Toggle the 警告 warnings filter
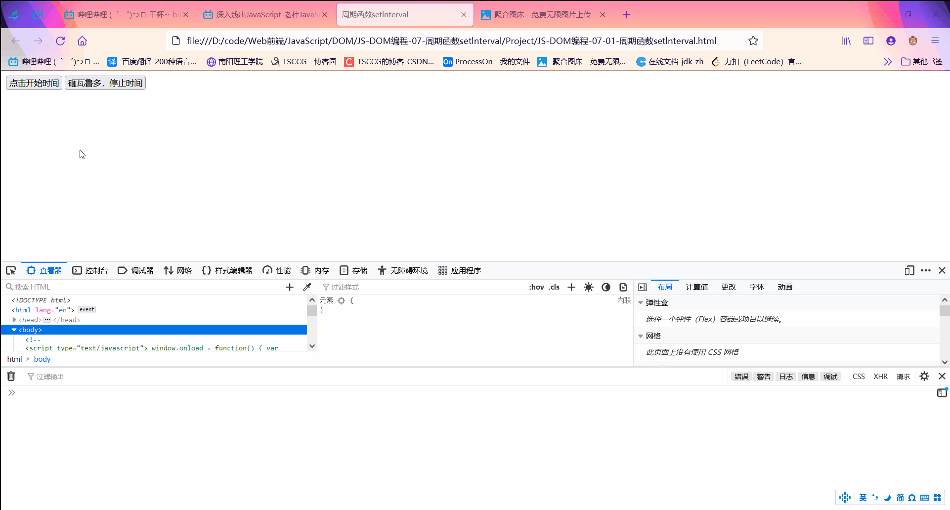950x510 pixels. point(764,377)
